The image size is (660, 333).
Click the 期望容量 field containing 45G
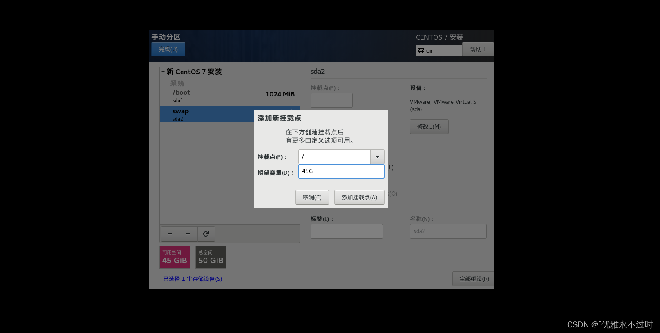(x=341, y=171)
